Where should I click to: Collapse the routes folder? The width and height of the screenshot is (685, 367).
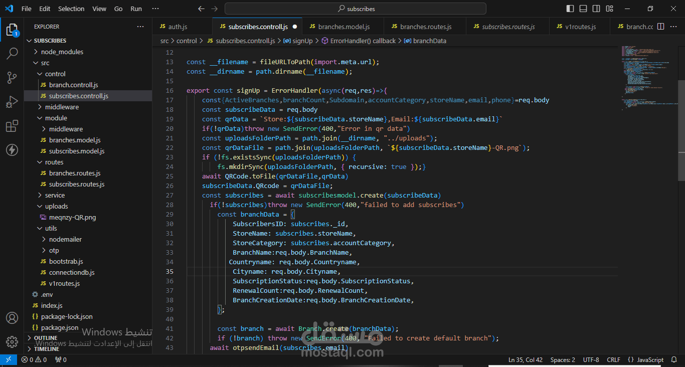click(88, 162)
